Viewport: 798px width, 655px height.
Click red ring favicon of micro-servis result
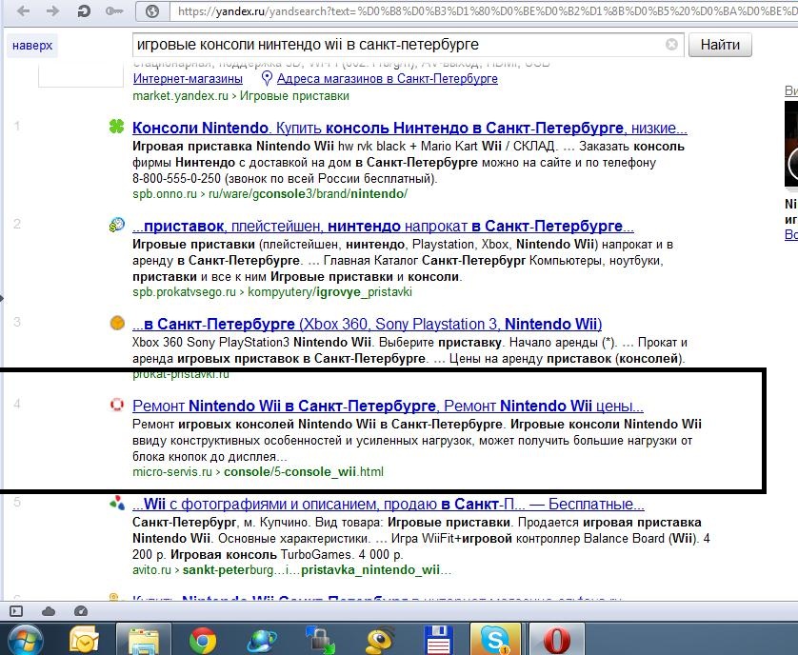117,405
